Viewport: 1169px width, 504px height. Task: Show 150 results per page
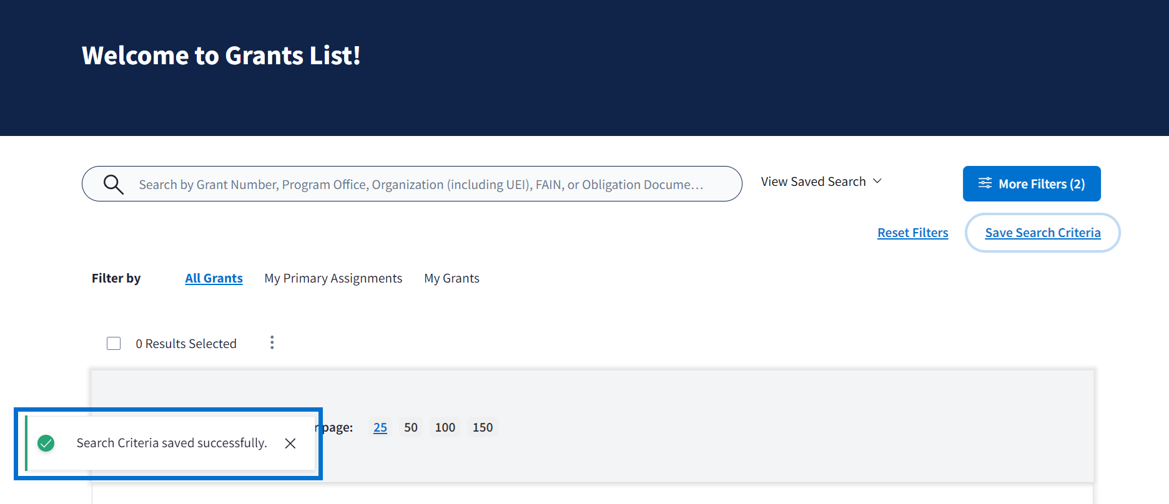pos(483,427)
